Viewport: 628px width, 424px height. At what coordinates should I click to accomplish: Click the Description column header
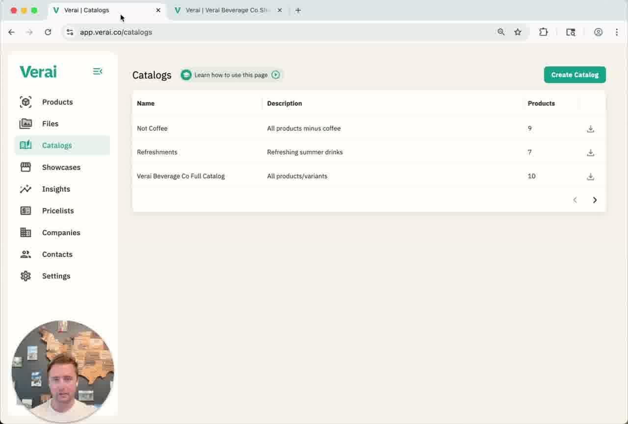tap(285, 103)
